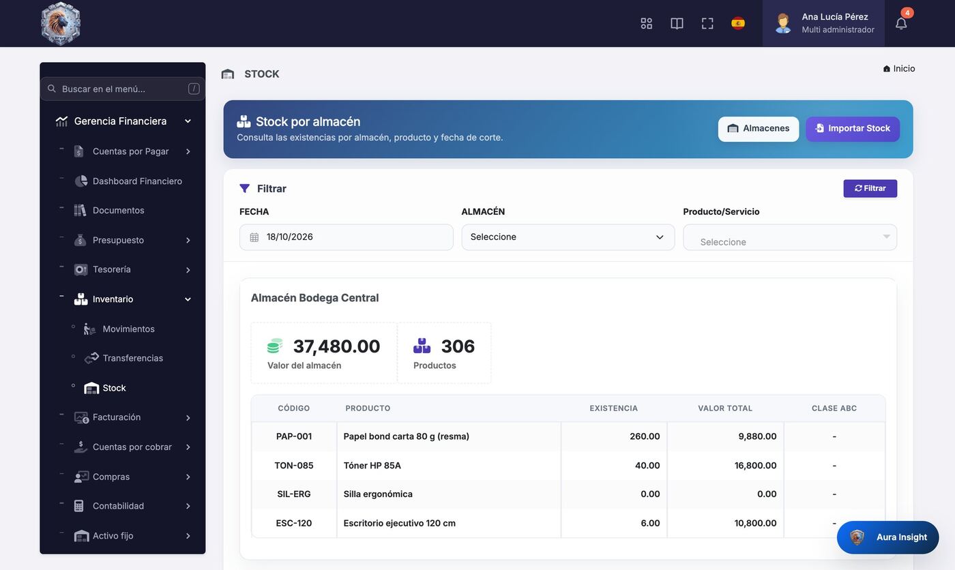Expand the Tesorería submenu
Image resolution: width=955 pixels, height=570 pixels.
[x=188, y=270]
